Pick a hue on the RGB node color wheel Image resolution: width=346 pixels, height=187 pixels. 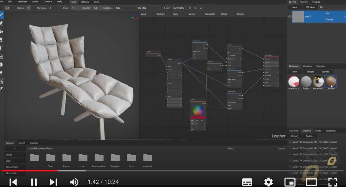198,110
